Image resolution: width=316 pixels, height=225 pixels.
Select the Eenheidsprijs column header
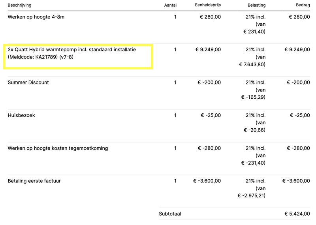208,5
